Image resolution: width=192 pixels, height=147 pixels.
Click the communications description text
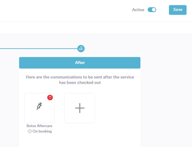80,80
